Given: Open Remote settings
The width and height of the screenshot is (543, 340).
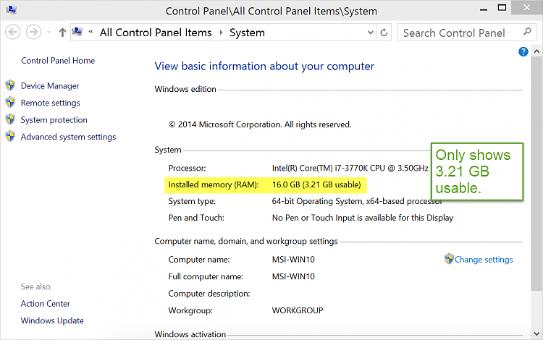Looking at the screenshot, I should pyautogui.click(x=50, y=103).
